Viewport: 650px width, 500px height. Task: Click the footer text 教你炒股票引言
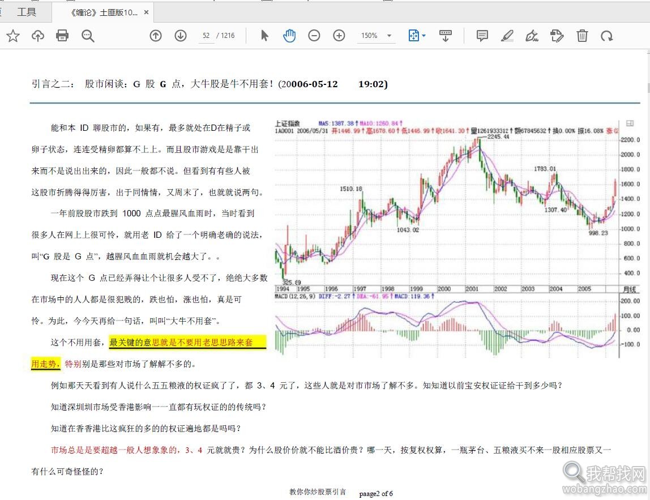pos(318,492)
